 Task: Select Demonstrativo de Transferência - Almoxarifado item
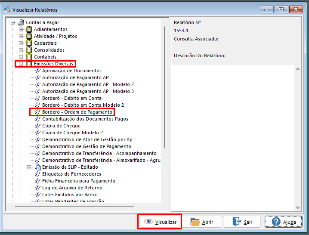coord(101,160)
